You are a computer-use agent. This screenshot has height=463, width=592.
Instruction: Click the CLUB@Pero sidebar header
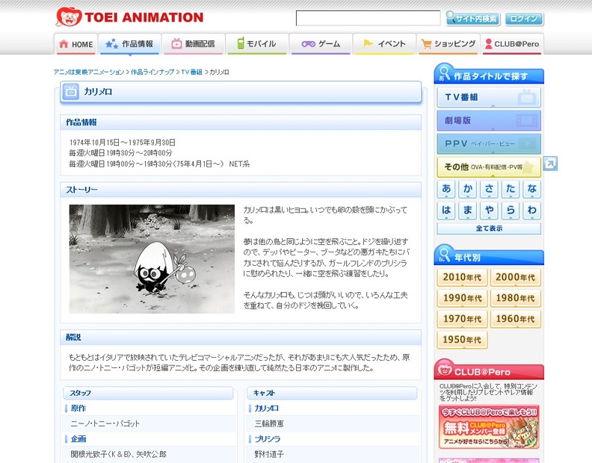[489, 370]
